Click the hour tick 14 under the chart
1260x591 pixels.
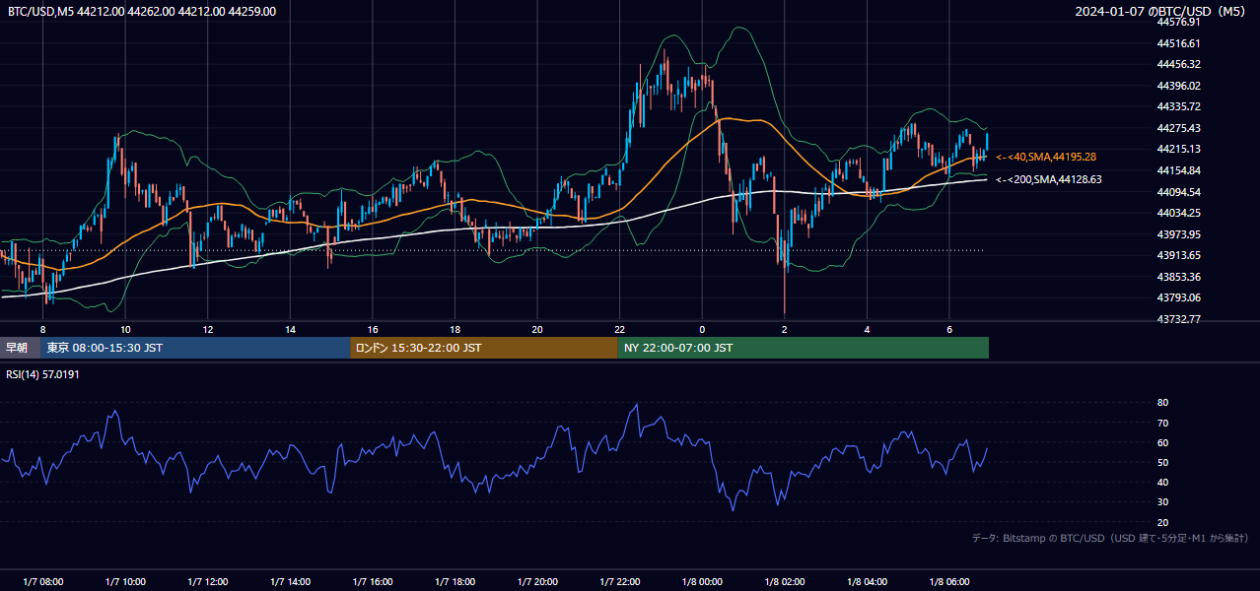[x=291, y=329]
